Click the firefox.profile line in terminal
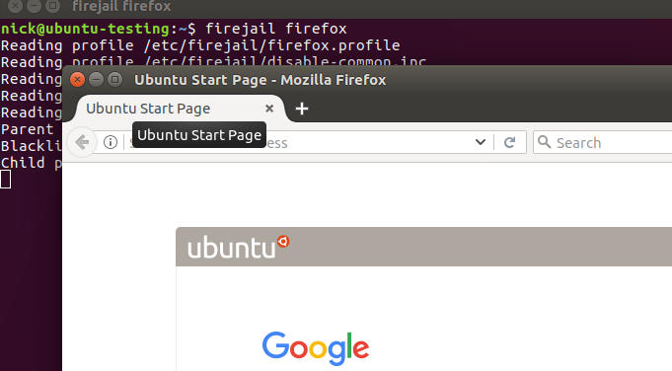This screenshot has width=672, height=371. click(200, 45)
